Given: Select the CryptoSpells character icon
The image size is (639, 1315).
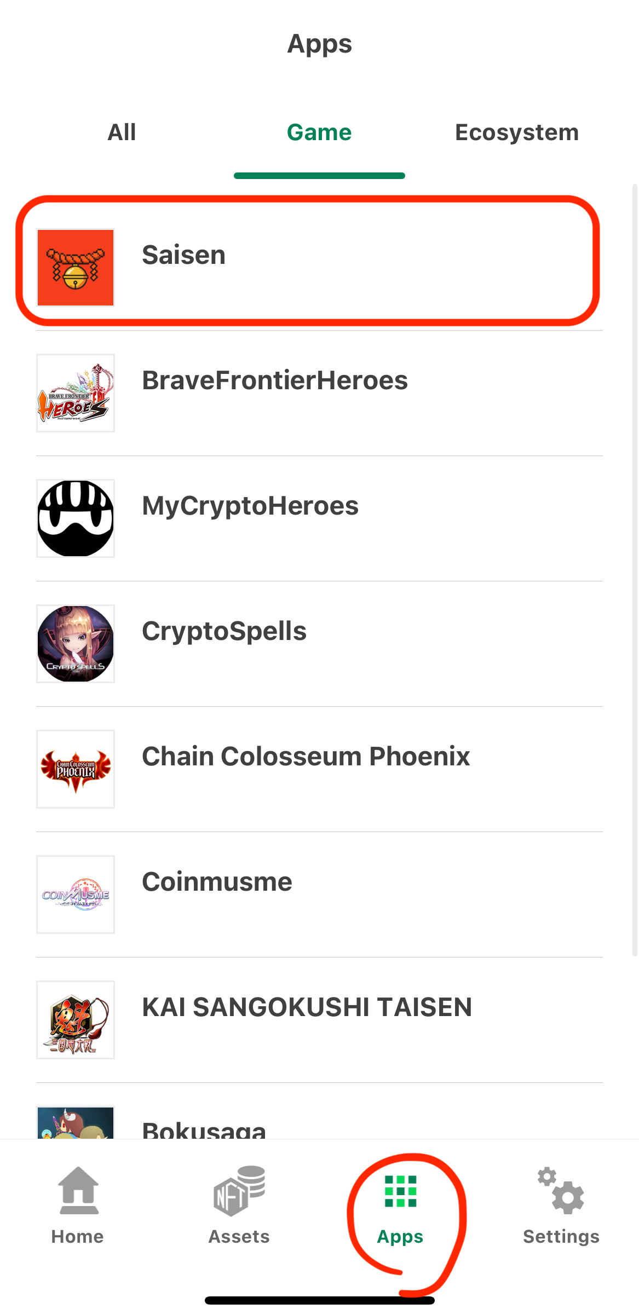Looking at the screenshot, I should (x=76, y=644).
